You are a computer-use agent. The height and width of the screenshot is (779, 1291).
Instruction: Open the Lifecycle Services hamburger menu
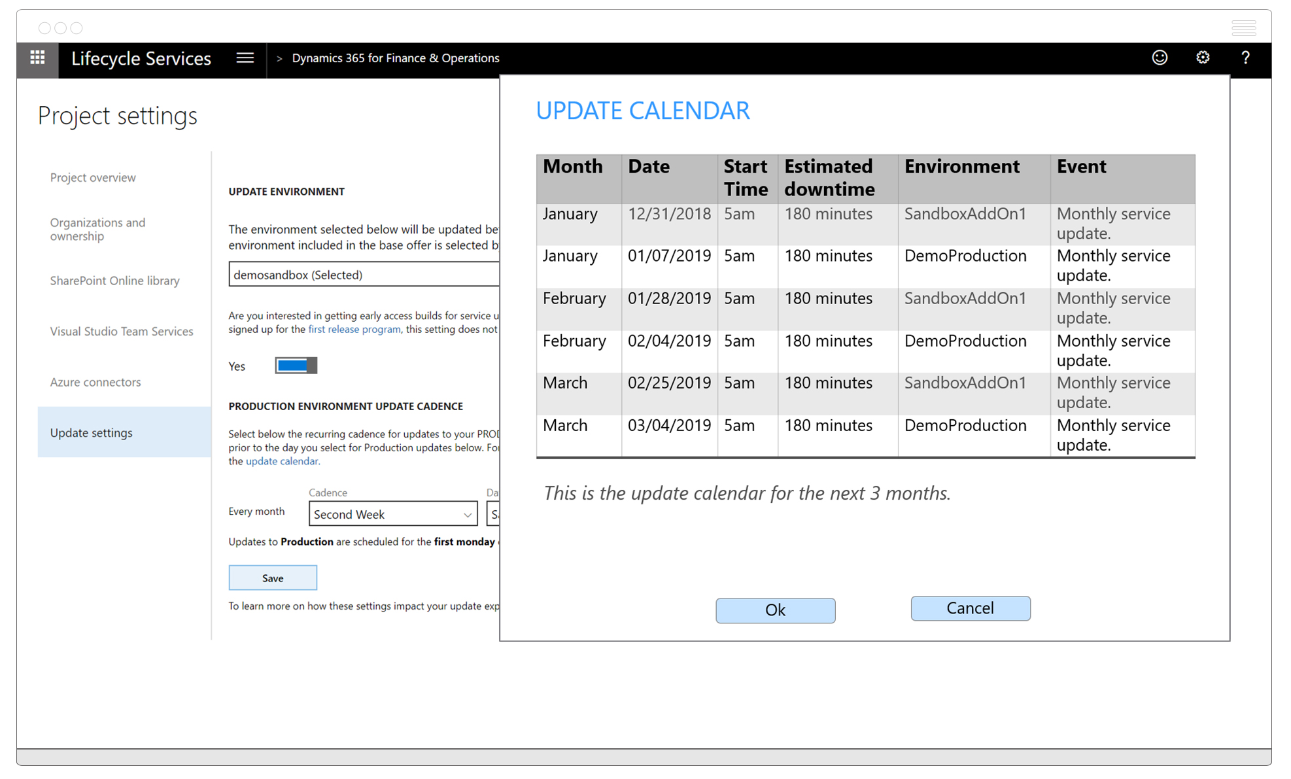click(x=245, y=58)
